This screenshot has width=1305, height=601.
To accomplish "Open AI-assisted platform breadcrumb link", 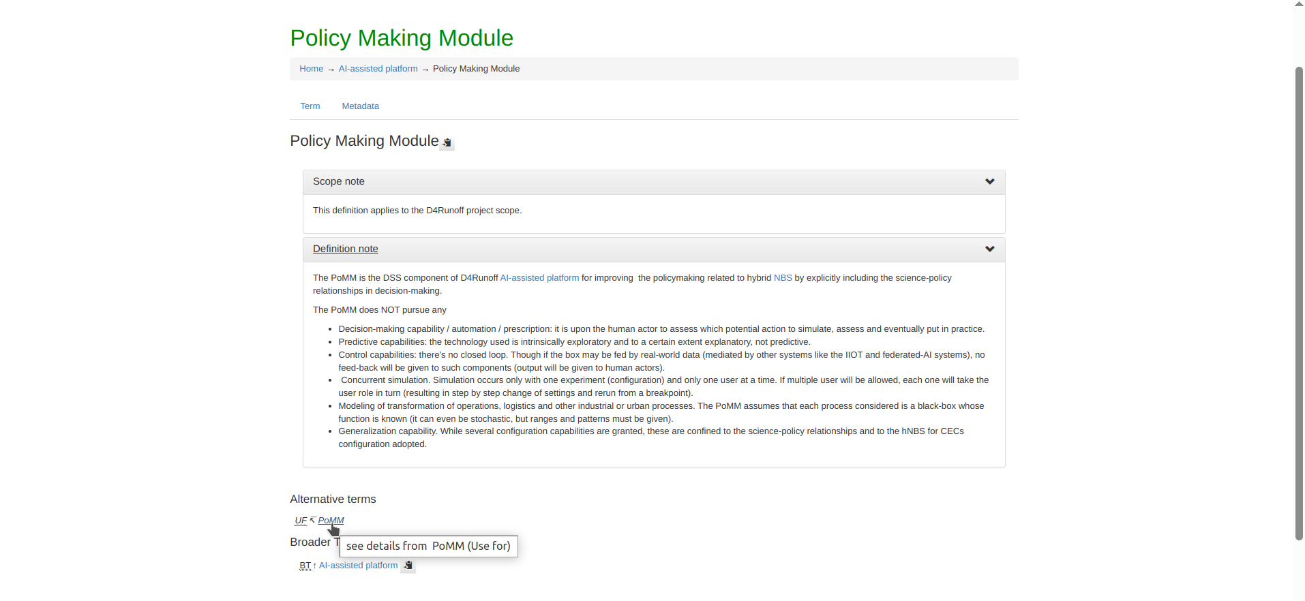I will click(378, 69).
